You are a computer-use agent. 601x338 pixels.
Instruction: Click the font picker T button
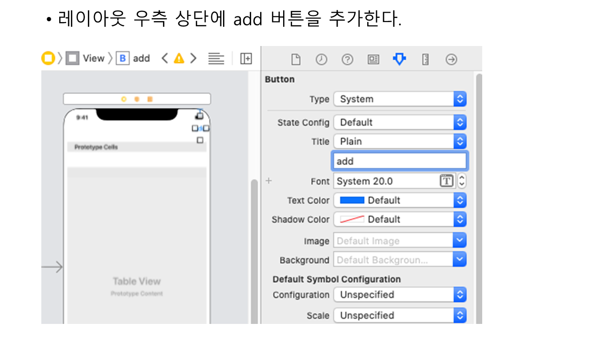[447, 181]
